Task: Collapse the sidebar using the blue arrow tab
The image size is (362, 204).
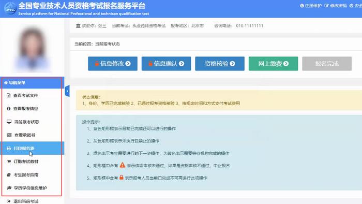Action: pos(67,91)
